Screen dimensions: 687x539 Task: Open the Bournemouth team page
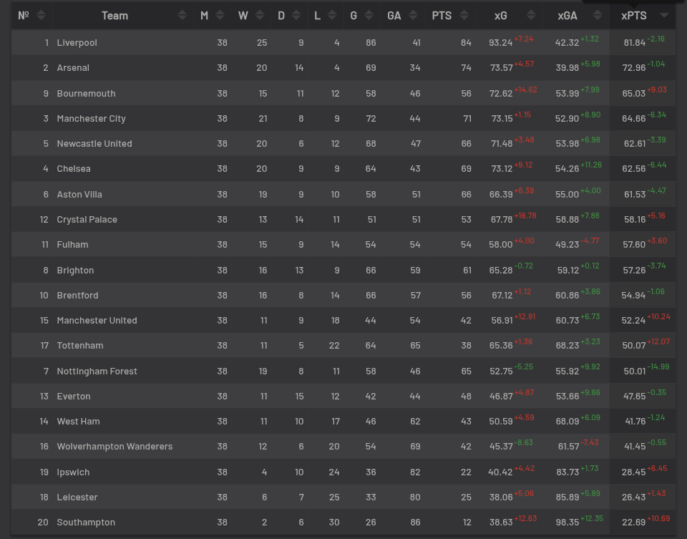click(x=86, y=94)
